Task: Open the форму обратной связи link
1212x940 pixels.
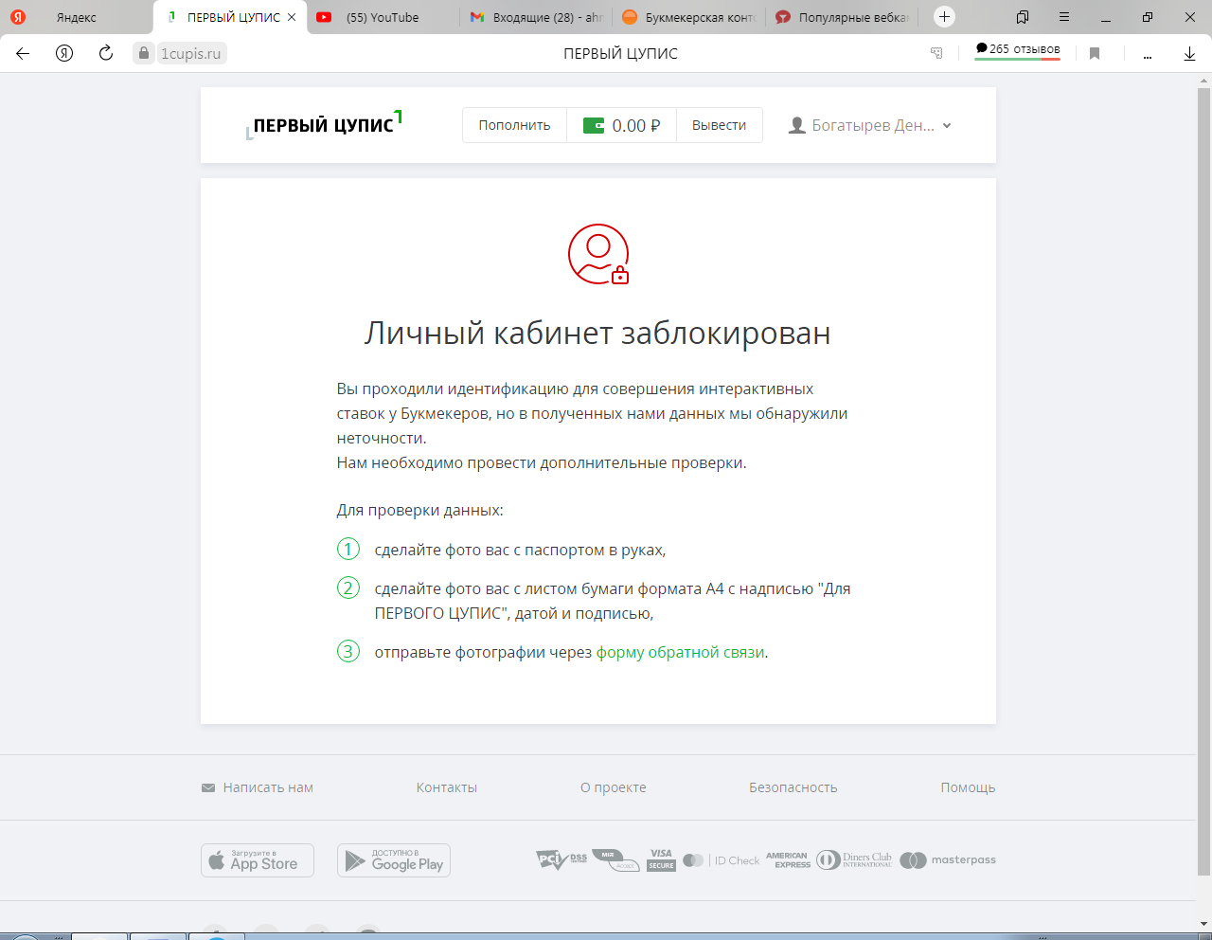Action: 680,652
